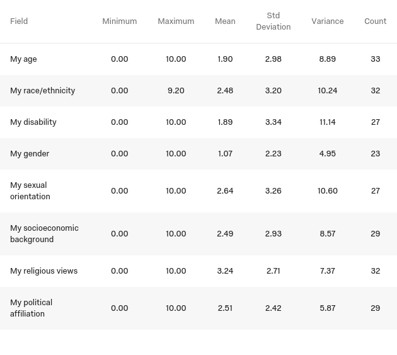
Task: Select the My disability row label
Action: [33, 122]
